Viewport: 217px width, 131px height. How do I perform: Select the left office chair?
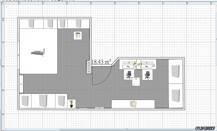pos(129,74)
